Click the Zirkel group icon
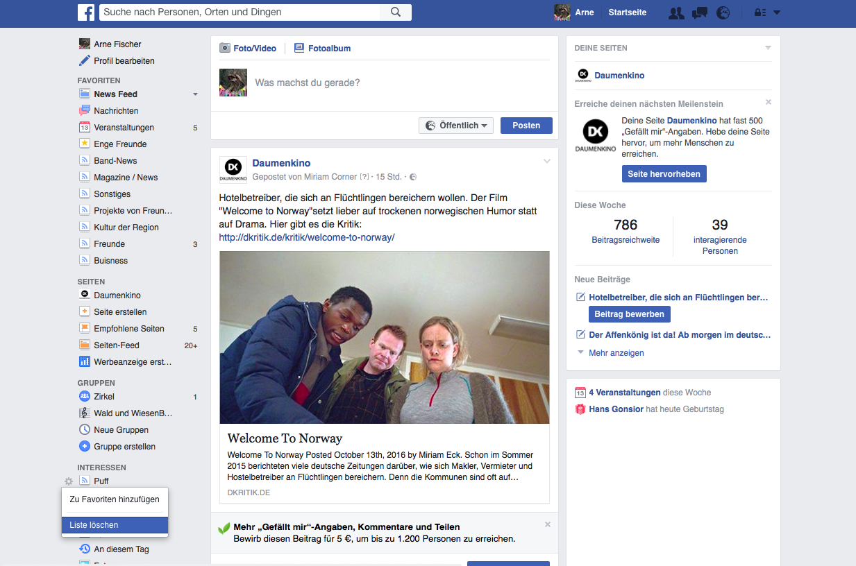 coord(85,397)
